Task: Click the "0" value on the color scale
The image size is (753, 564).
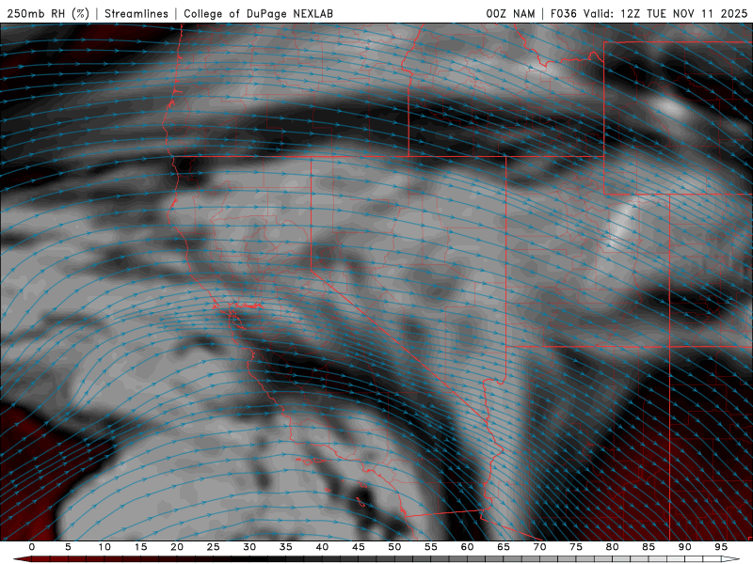Action: (x=32, y=547)
